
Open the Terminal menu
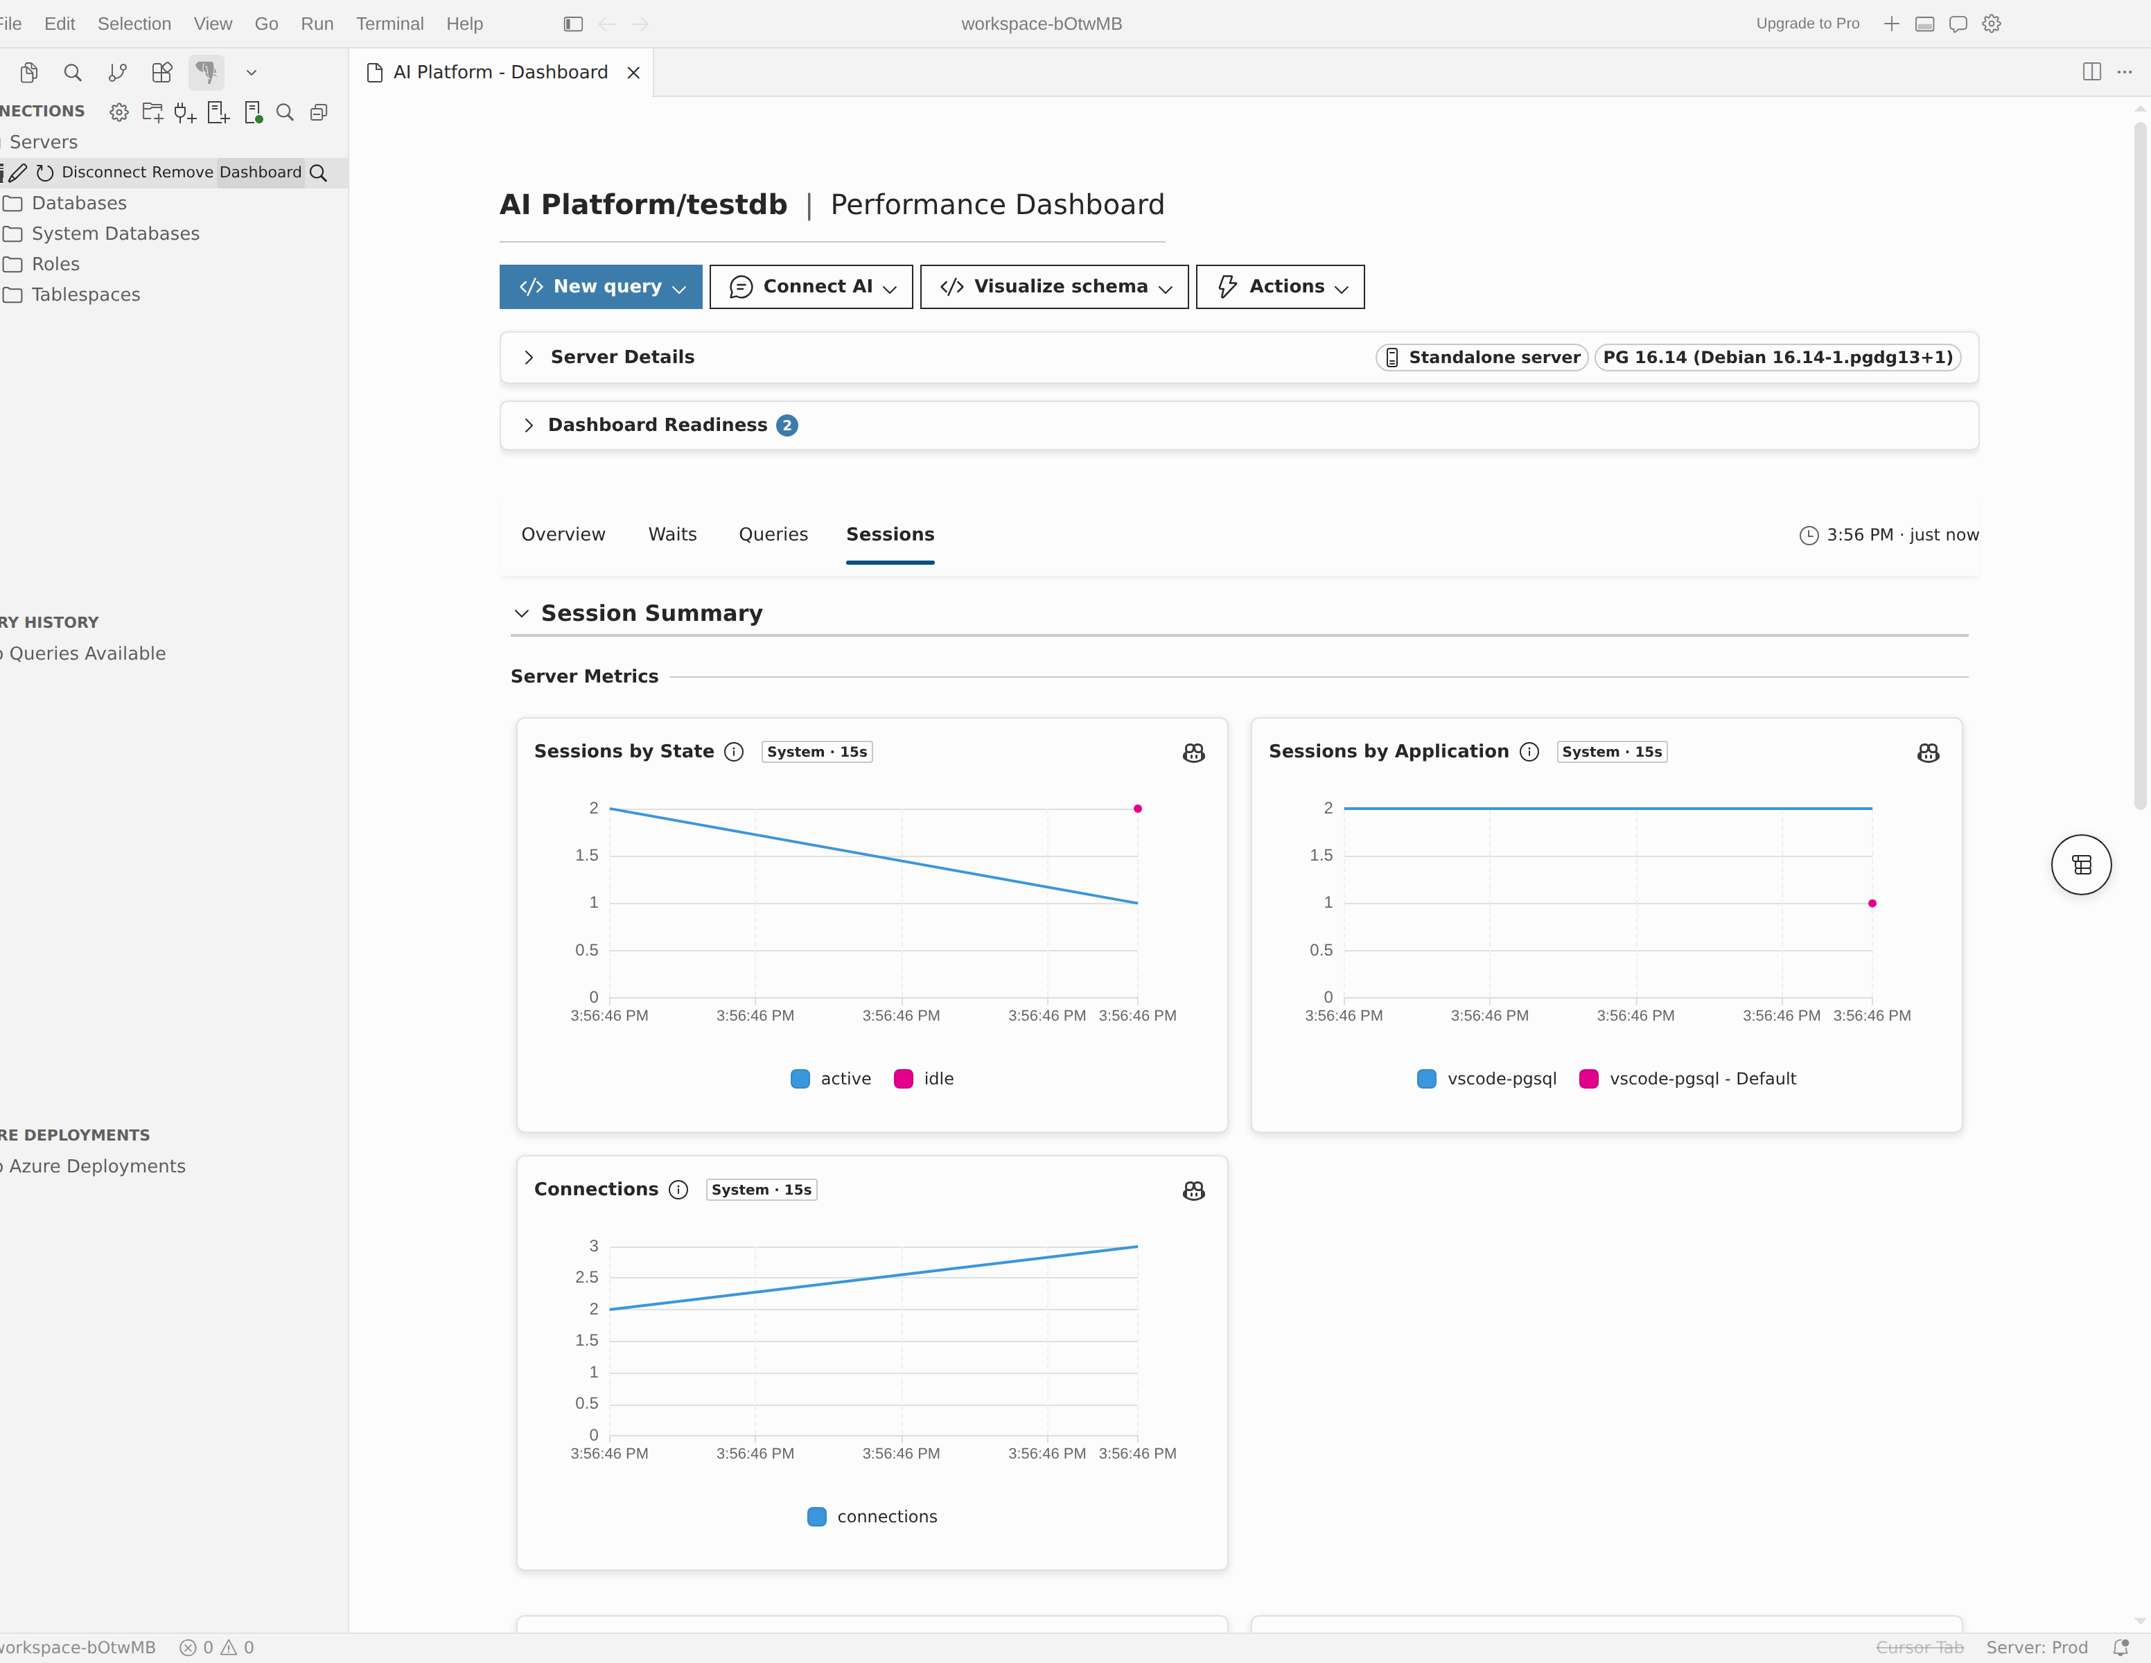389,24
